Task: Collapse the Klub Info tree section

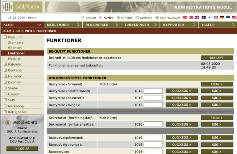Action: [5, 37]
